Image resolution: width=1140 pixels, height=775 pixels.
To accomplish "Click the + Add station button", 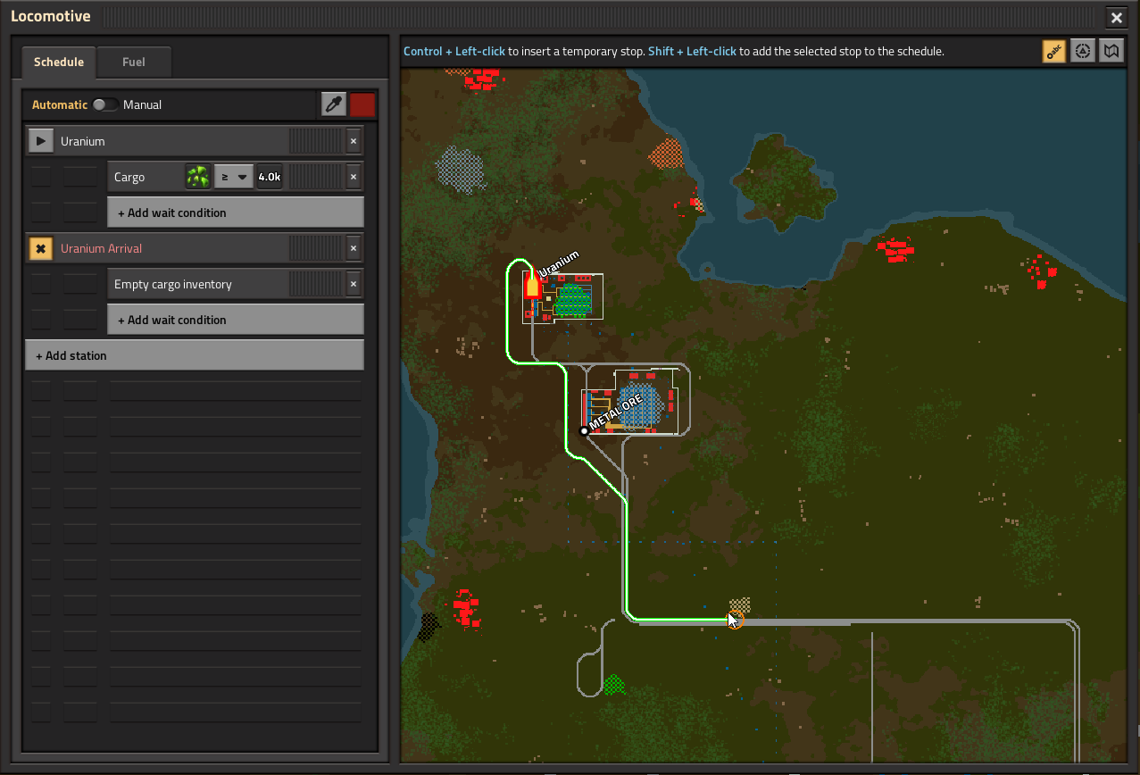I will click(195, 355).
